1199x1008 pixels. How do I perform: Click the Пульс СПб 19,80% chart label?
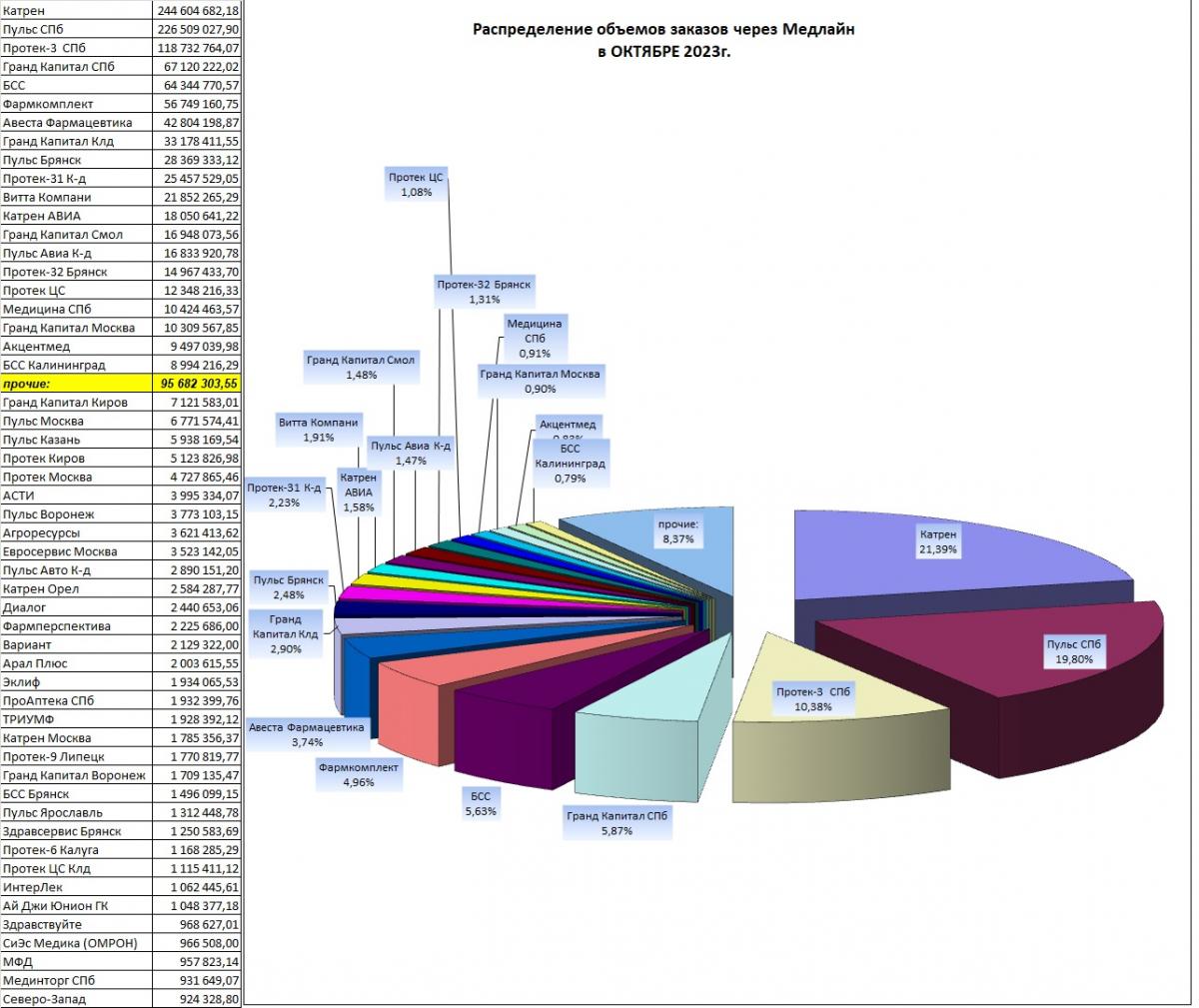1074,652
